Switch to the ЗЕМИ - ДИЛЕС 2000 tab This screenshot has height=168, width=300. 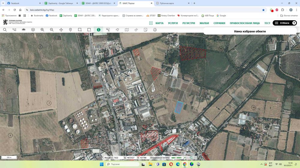point(98,3)
